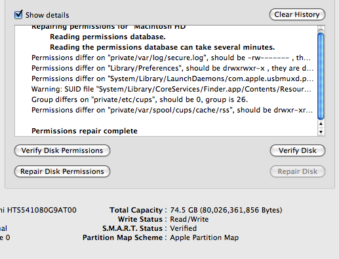
Task: Click the blue scrollbar thumb in log
Action: pos(321,77)
